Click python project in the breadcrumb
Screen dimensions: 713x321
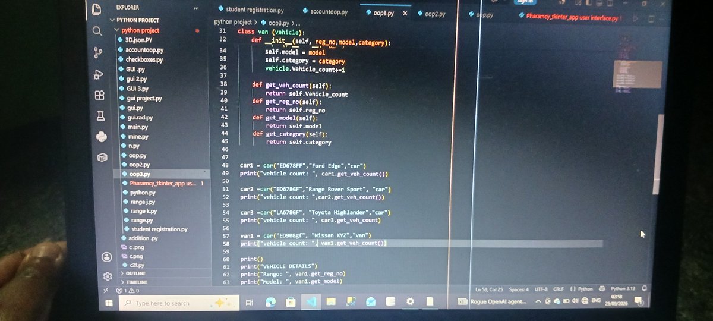(234, 21)
